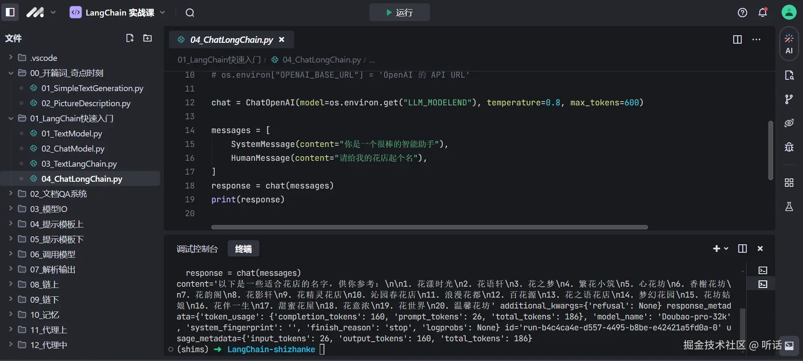Image resolution: width=803 pixels, height=361 pixels.
Task: Open the green user avatar
Action: point(789,12)
